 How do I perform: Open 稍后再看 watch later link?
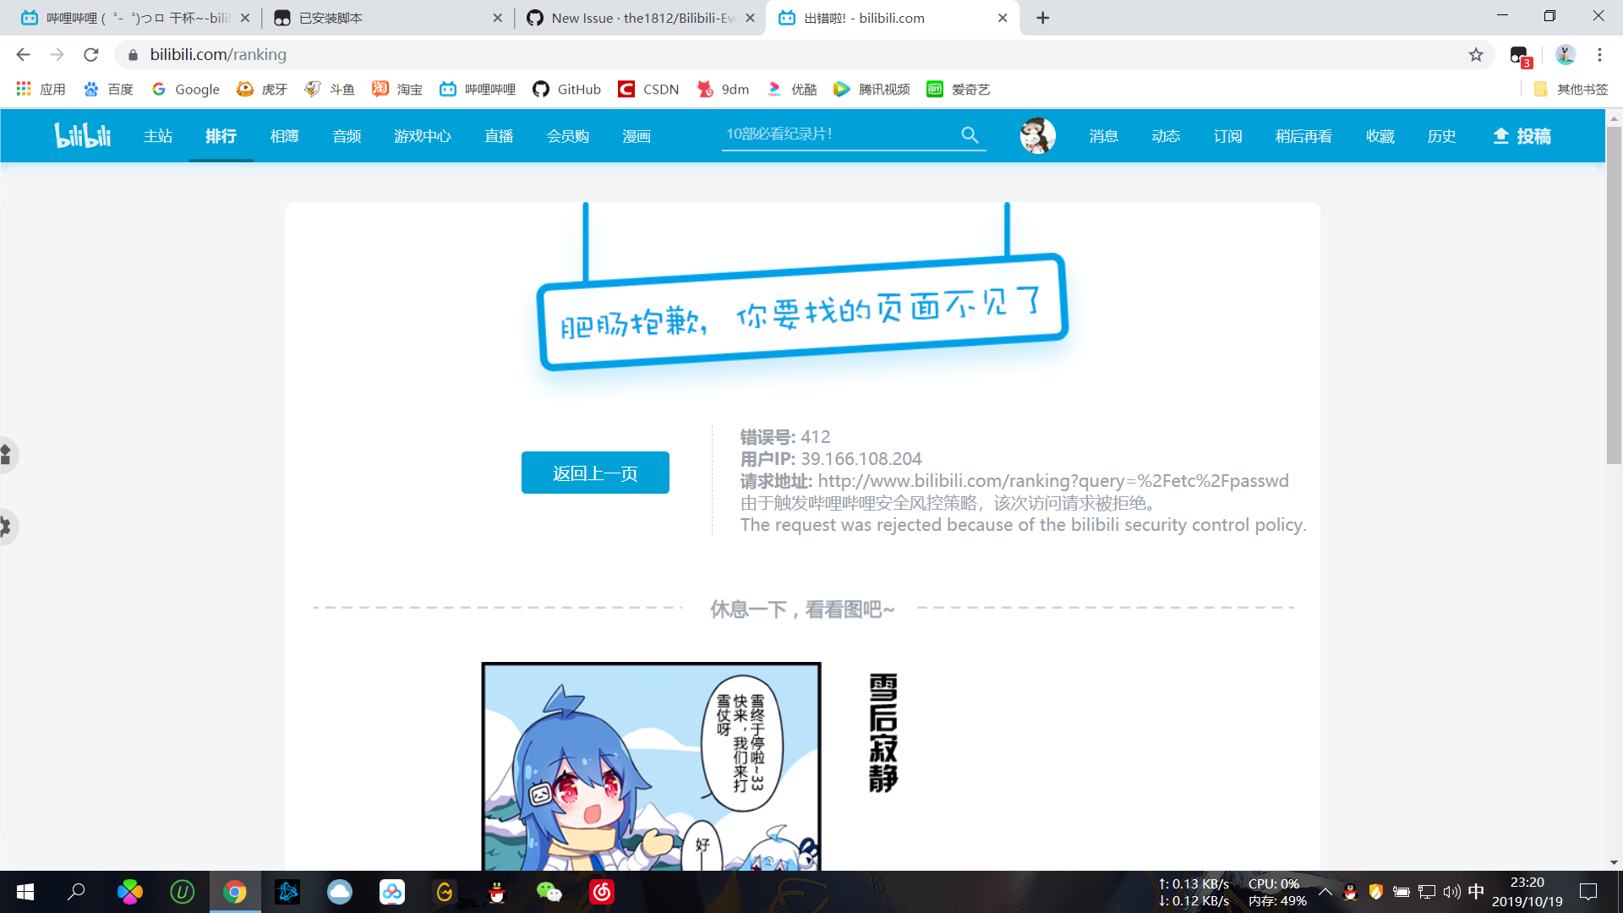click(x=1303, y=136)
